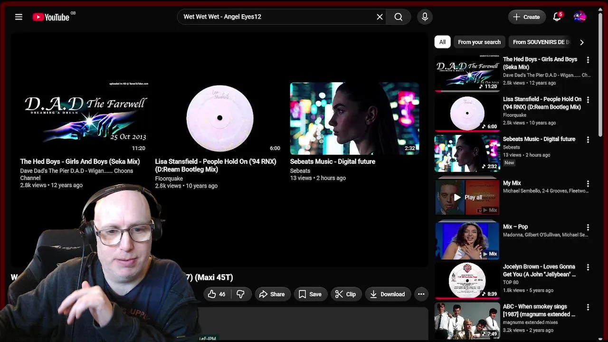Open endscreen title The Hed Boys (Seka Mix)
Image resolution: width=608 pixels, height=342 pixels.
coord(80,161)
